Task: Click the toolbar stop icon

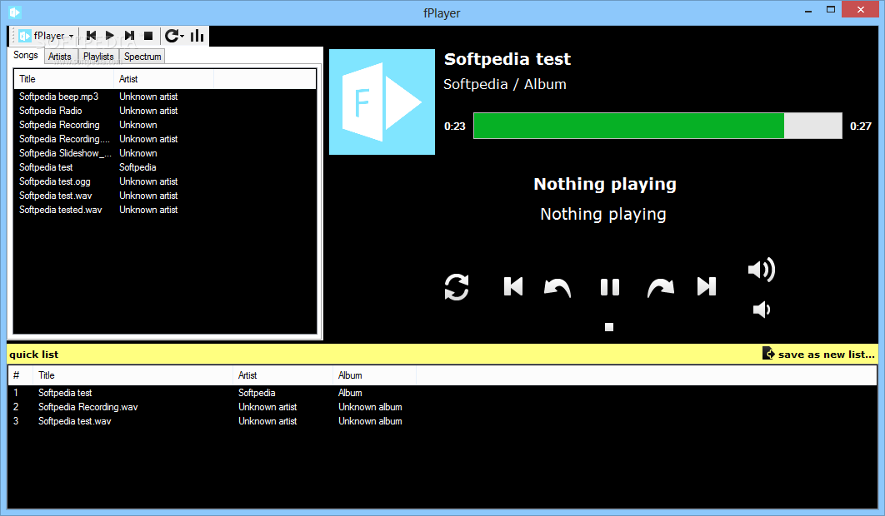Action: [x=148, y=36]
